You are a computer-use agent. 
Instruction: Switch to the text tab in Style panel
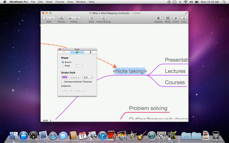90,53
